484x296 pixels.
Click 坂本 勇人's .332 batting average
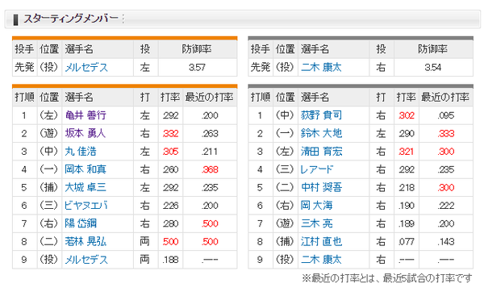tap(170, 133)
